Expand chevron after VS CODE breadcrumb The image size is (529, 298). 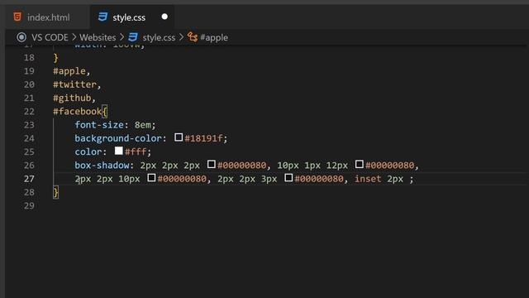pos(74,37)
